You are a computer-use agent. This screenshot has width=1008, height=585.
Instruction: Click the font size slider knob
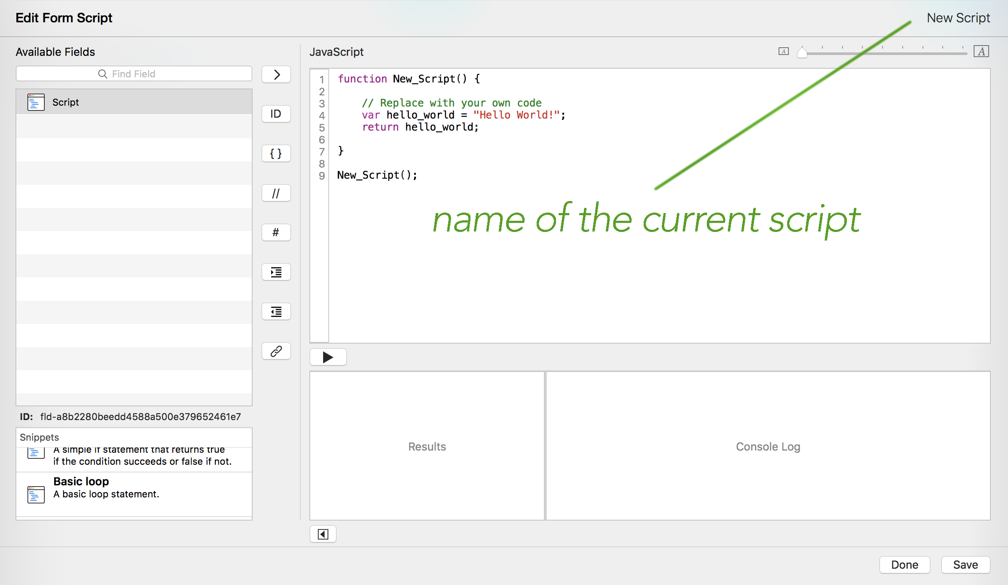tap(802, 52)
